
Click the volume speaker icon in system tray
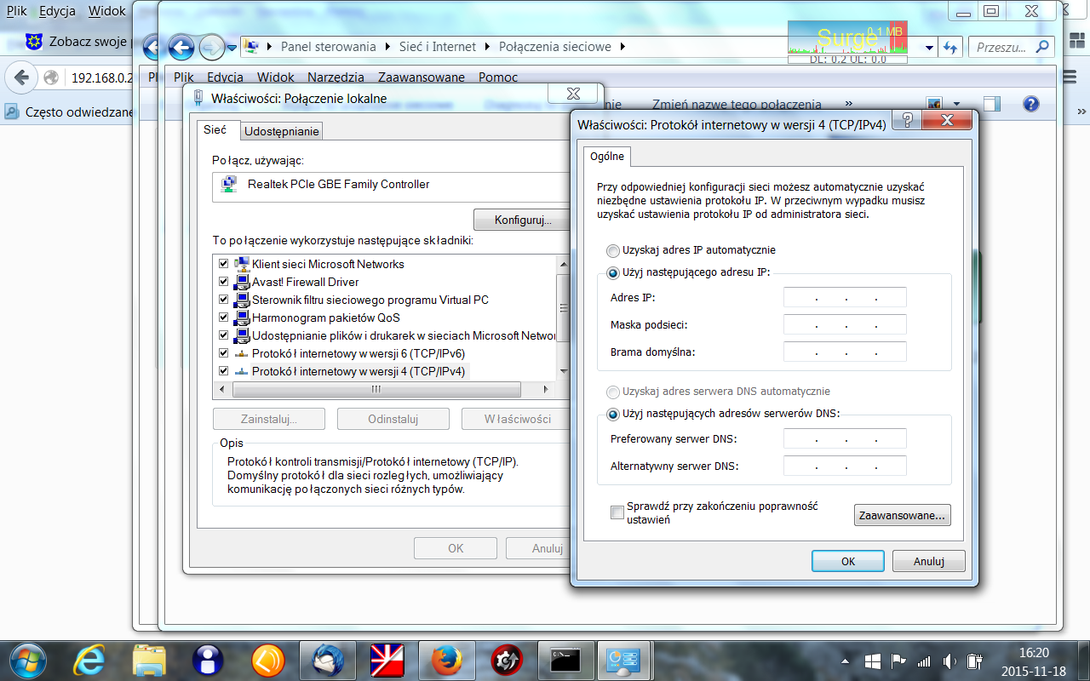click(949, 661)
